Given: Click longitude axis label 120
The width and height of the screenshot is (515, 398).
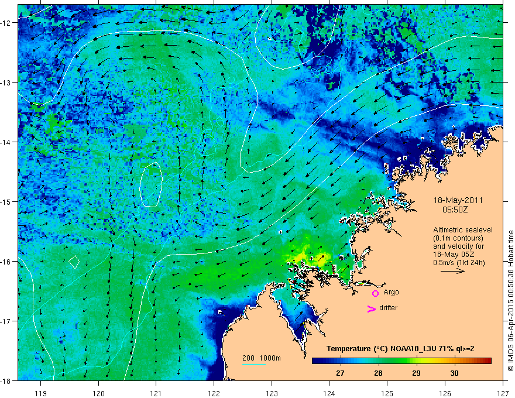Looking at the screenshot, I should [98, 393].
